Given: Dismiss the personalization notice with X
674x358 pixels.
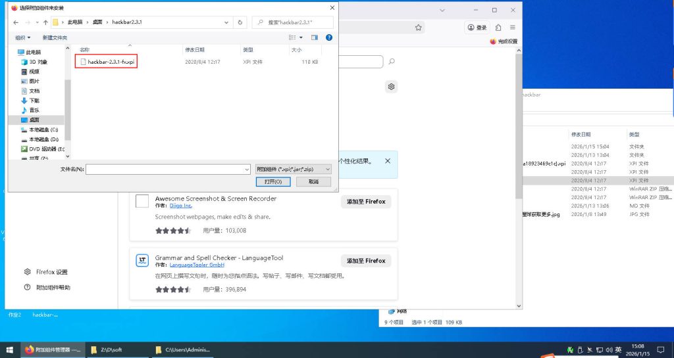Looking at the screenshot, I should coord(388,161).
